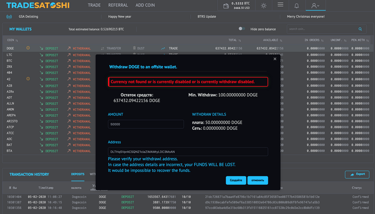Click DUST for DOGE
The height and width of the screenshot is (214, 375).
coord(141,49)
